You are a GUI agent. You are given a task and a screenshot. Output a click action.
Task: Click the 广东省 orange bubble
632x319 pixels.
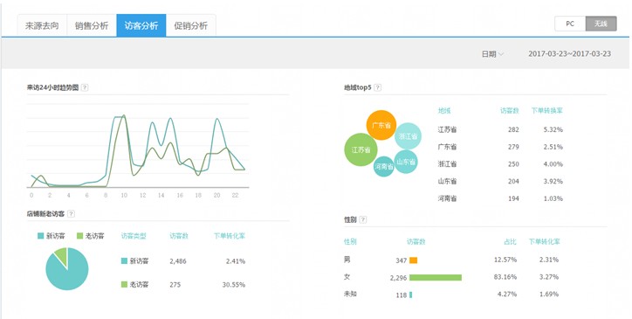381,125
